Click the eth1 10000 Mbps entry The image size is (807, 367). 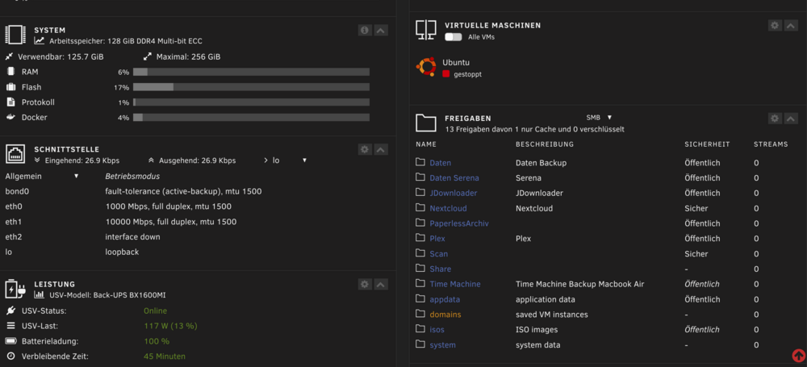pos(171,222)
